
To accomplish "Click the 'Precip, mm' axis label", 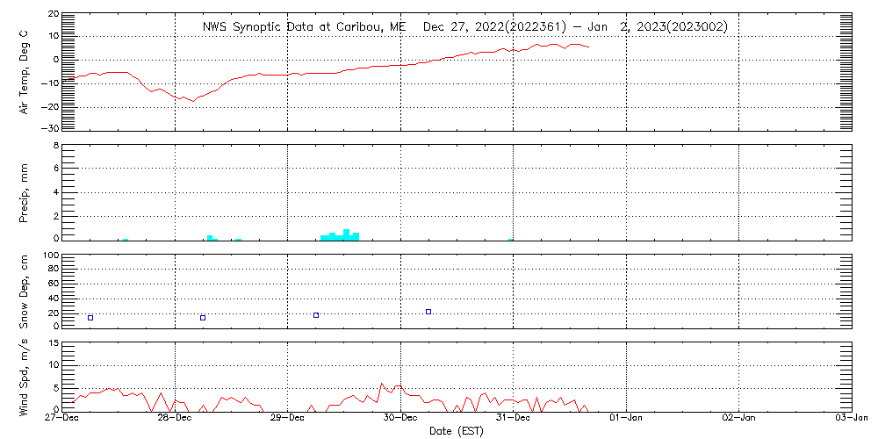I will [x=24, y=194].
